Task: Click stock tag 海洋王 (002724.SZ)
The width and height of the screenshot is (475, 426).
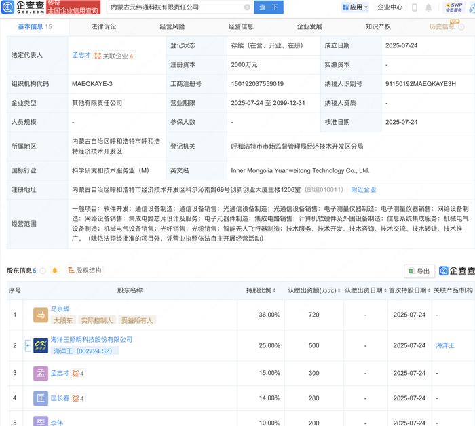Action: (x=85, y=351)
